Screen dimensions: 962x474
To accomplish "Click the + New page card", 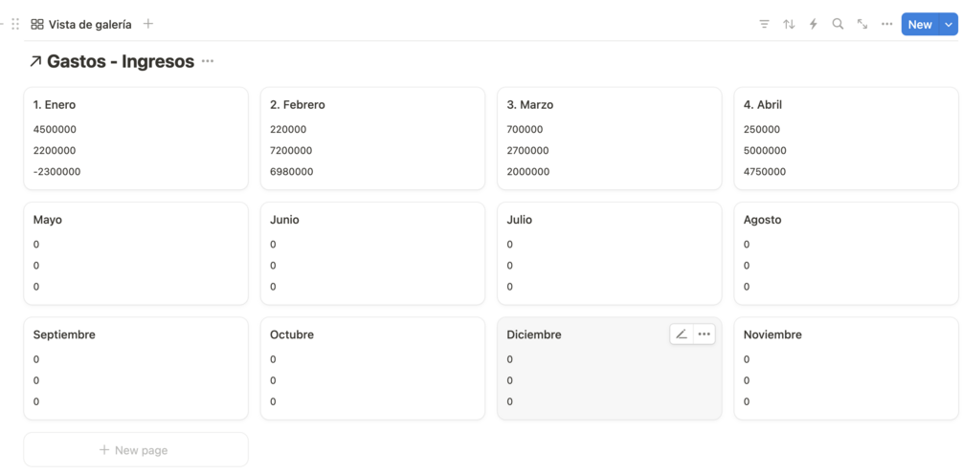I will 135,449.
